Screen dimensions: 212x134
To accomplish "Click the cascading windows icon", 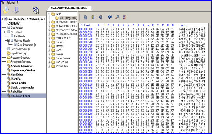I will point(36,10).
